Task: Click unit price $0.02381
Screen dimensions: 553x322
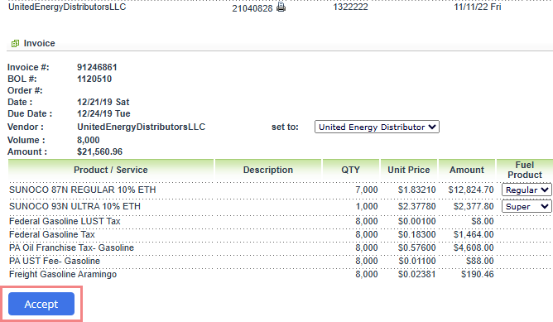Action: [x=417, y=274]
